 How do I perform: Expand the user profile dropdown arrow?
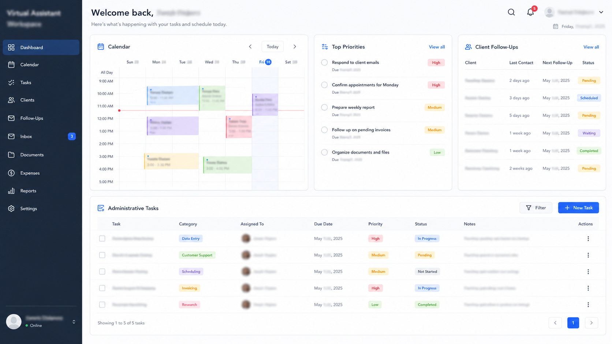[601, 12]
